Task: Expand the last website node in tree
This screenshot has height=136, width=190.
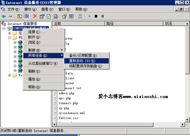Action: tap(15, 70)
